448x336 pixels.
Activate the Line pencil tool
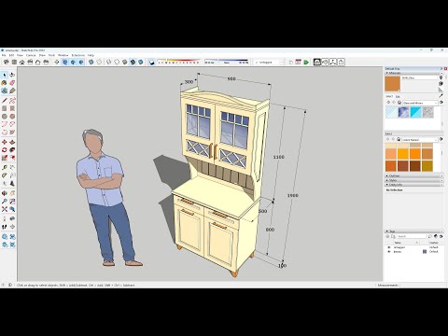5,100
